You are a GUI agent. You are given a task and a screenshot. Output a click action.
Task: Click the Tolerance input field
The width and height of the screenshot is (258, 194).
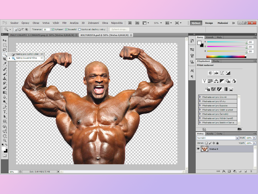[45, 29]
